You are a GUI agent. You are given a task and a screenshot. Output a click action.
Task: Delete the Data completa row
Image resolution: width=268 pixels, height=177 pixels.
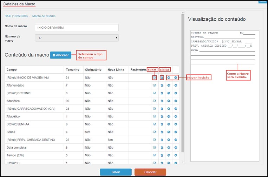pyautogui.click(x=162, y=148)
